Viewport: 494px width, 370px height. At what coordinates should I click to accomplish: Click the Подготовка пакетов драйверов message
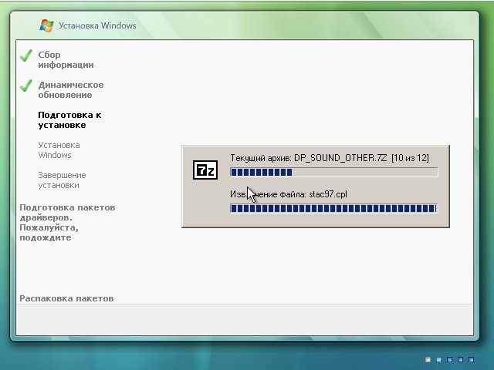[67, 223]
